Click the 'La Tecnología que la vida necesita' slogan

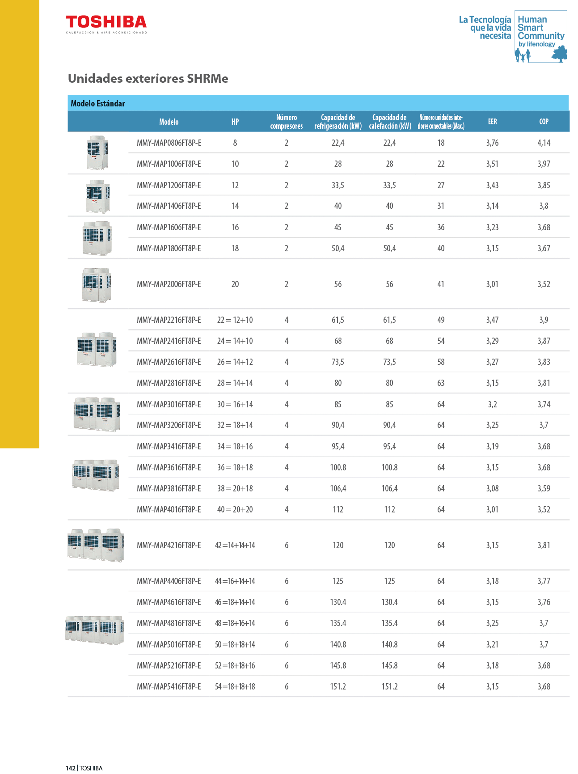coord(485,28)
